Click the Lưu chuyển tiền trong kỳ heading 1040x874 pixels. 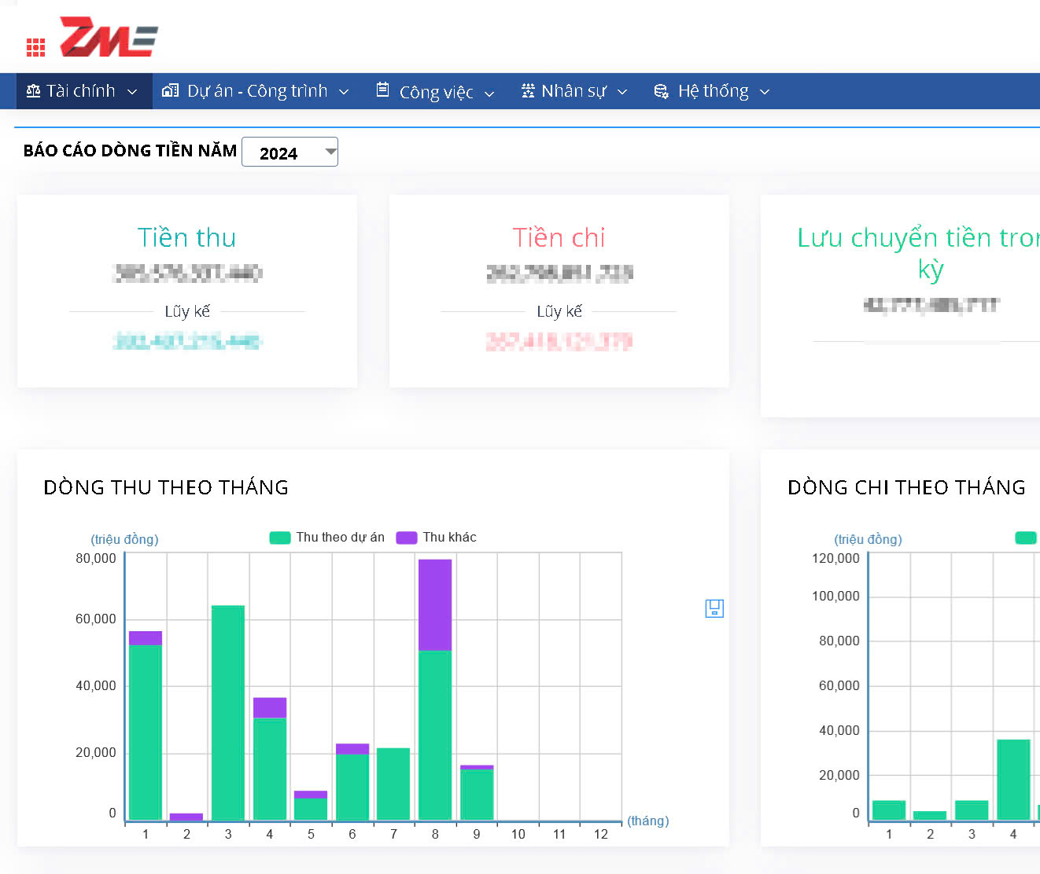(x=919, y=253)
